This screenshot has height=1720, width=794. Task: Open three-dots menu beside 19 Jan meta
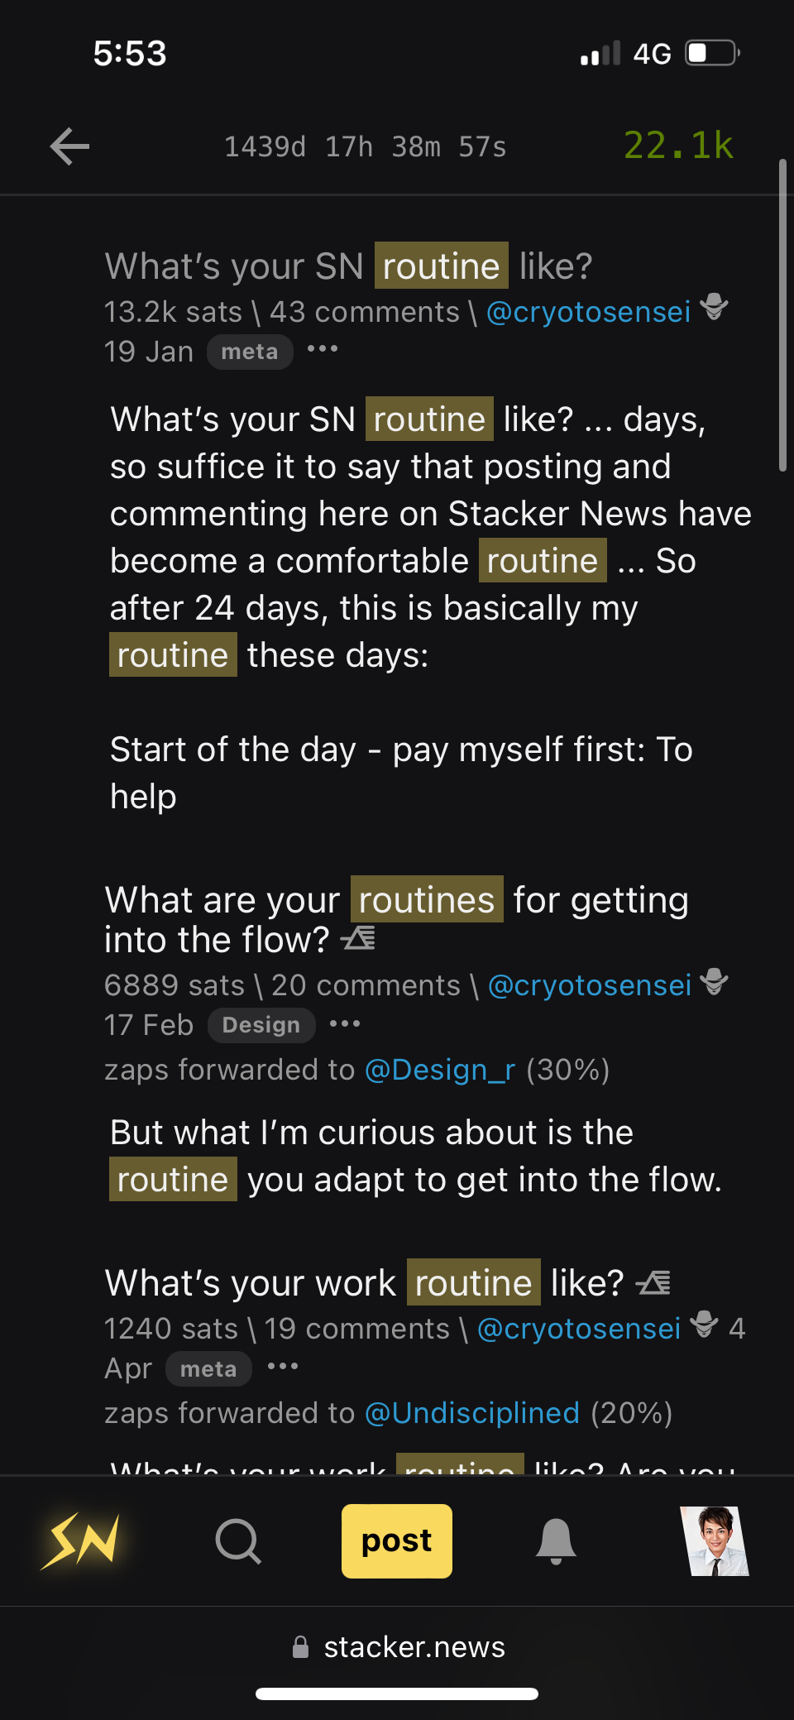[x=323, y=350]
